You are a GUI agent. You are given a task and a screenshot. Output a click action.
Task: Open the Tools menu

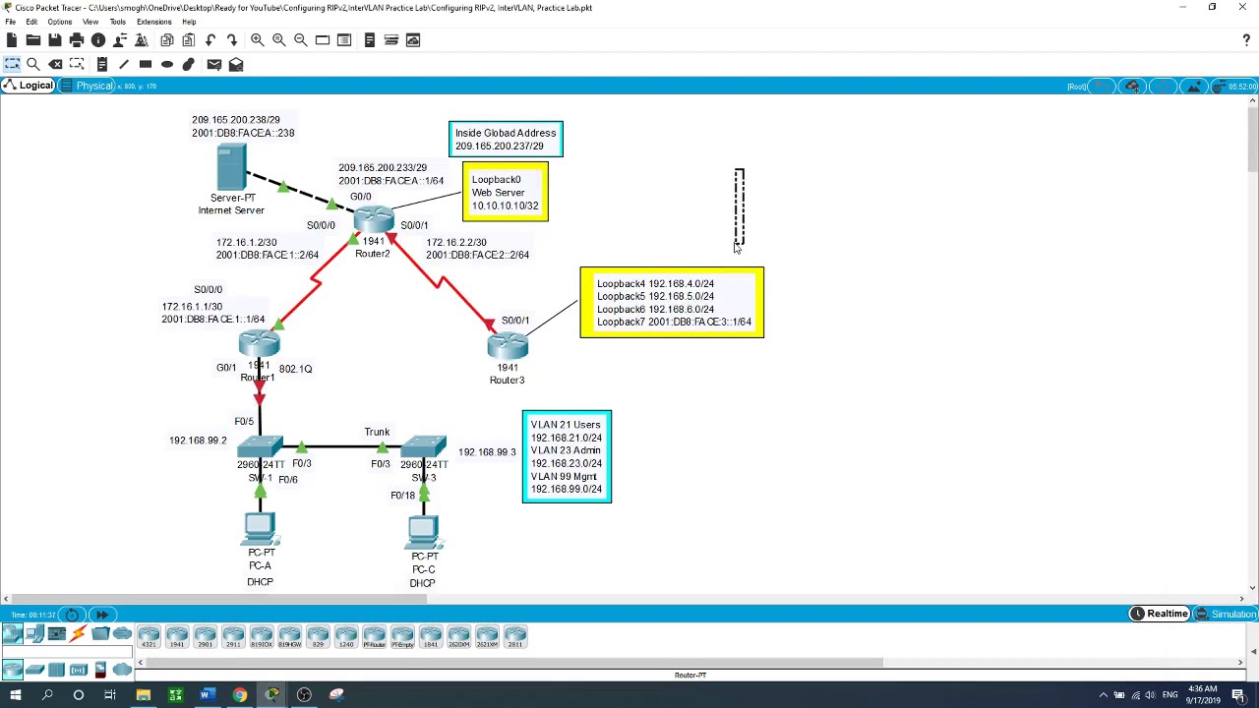pos(117,22)
